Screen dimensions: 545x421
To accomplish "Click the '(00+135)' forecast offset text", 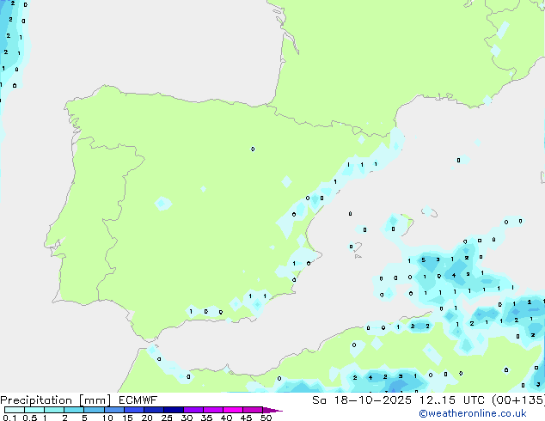I will [518, 400].
